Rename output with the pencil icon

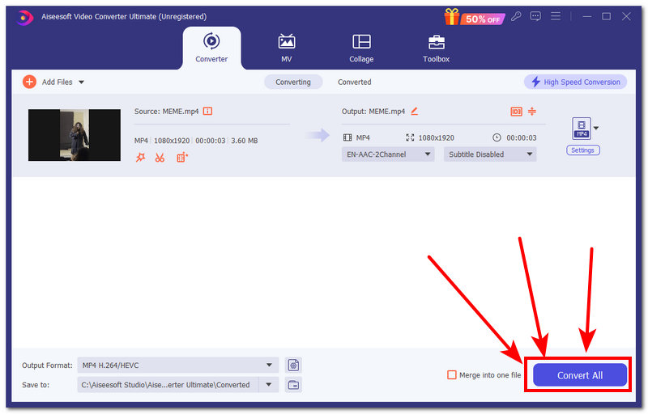414,111
